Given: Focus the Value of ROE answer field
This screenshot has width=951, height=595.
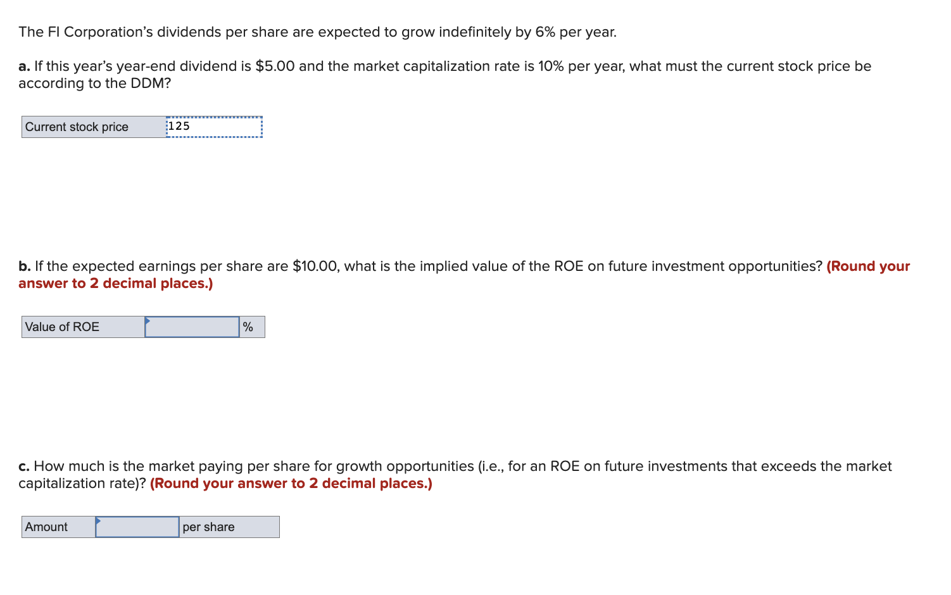Looking at the screenshot, I should point(192,327).
